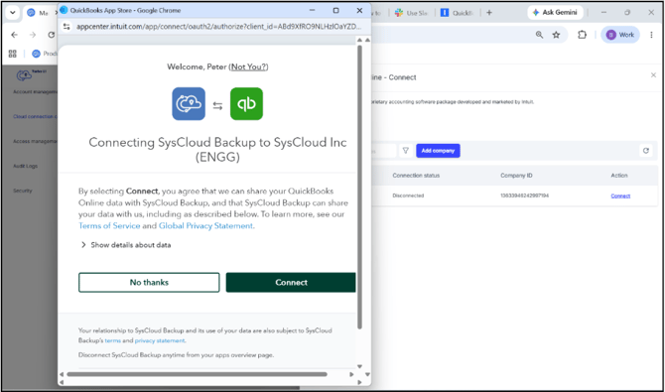Close the QuickBooks Online Connect panel
The width and height of the screenshot is (665, 392).
pos(653,75)
